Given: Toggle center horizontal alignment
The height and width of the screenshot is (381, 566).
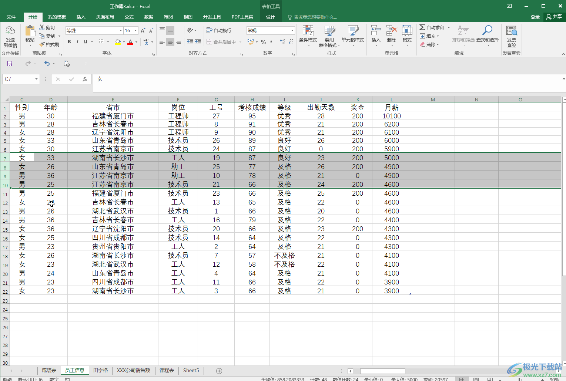Looking at the screenshot, I should click(170, 42).
